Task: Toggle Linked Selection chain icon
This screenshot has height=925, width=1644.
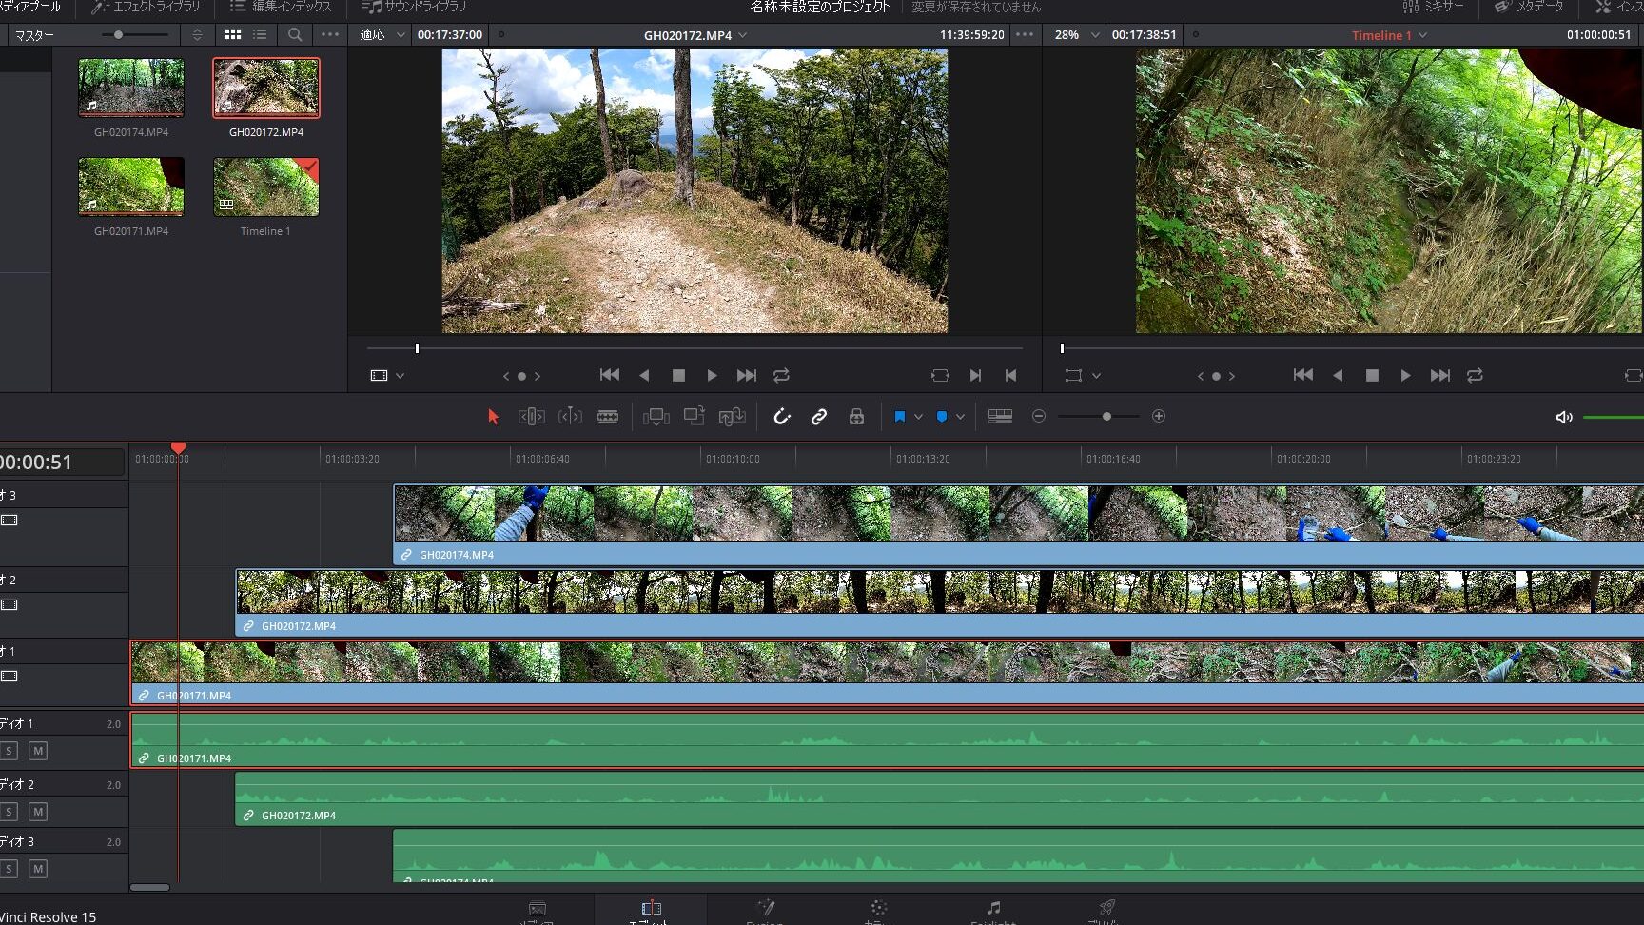Action: [818, 417]
